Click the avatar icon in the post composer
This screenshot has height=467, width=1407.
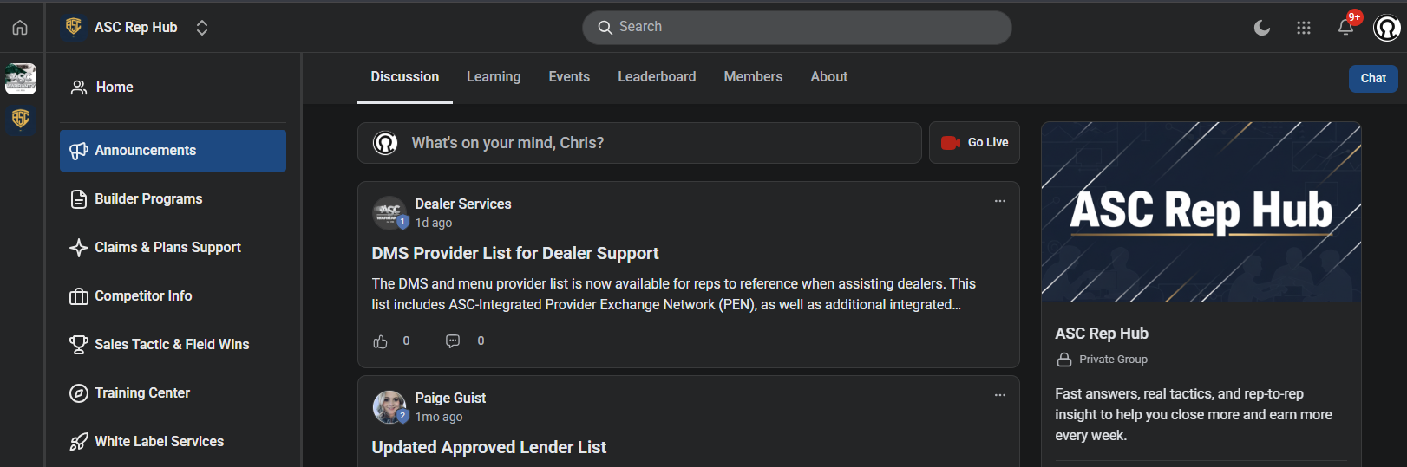click(385, 143)
